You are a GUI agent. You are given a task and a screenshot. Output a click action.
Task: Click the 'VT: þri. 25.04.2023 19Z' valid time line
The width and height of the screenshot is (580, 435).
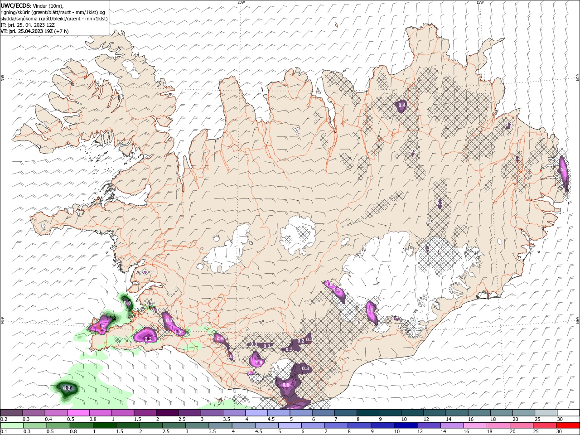[x=35, y=31]
